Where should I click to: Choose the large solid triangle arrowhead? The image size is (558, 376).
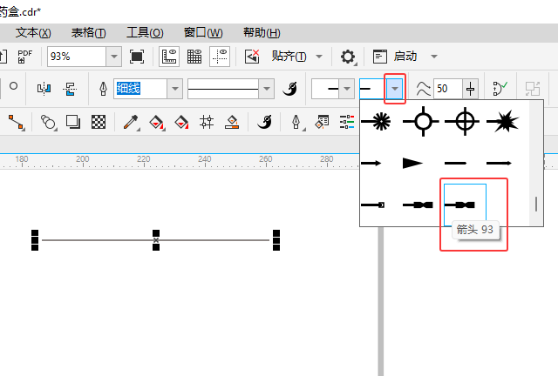tap(412, 163)
